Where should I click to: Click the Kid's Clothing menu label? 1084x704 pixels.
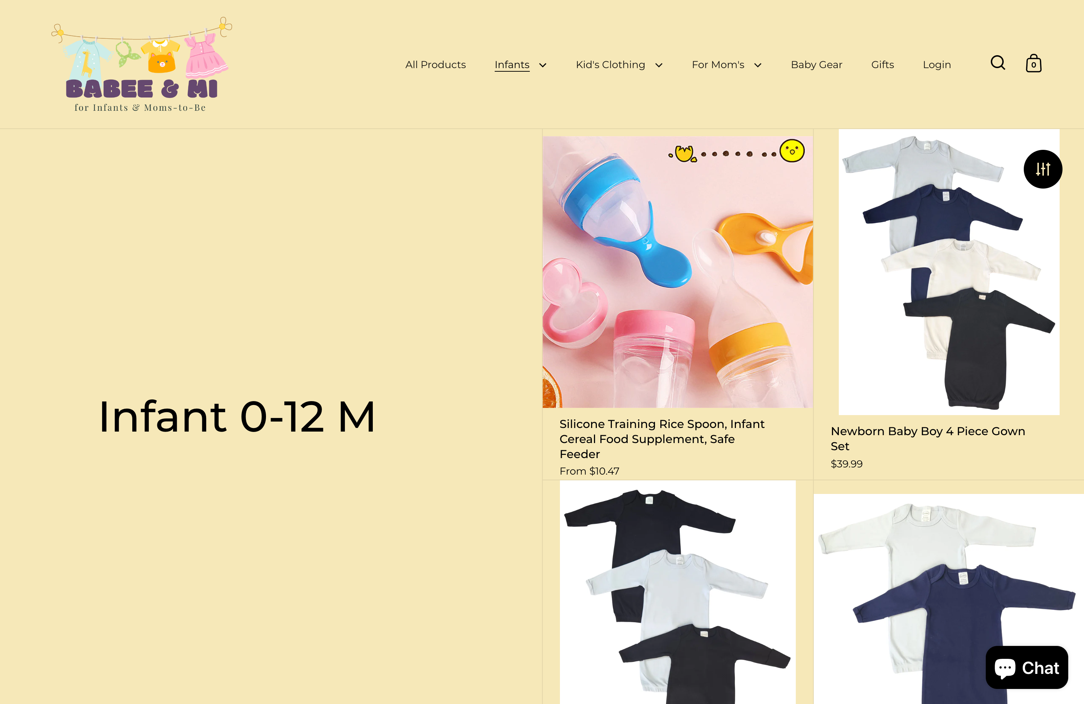(610, 65)
